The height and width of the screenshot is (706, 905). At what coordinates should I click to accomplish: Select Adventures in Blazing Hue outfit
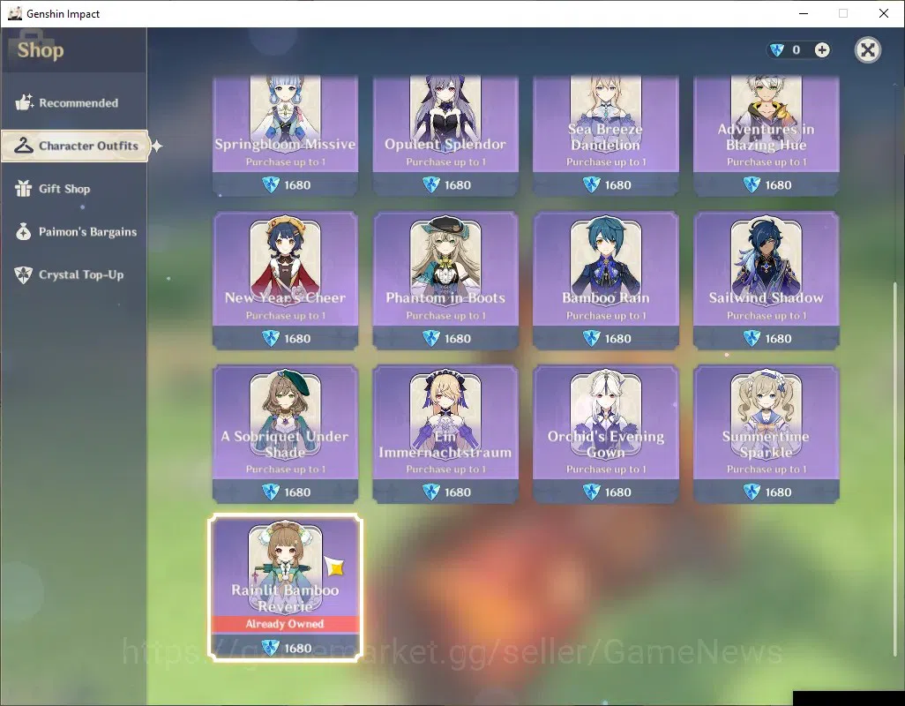click(x=766, y=136)
